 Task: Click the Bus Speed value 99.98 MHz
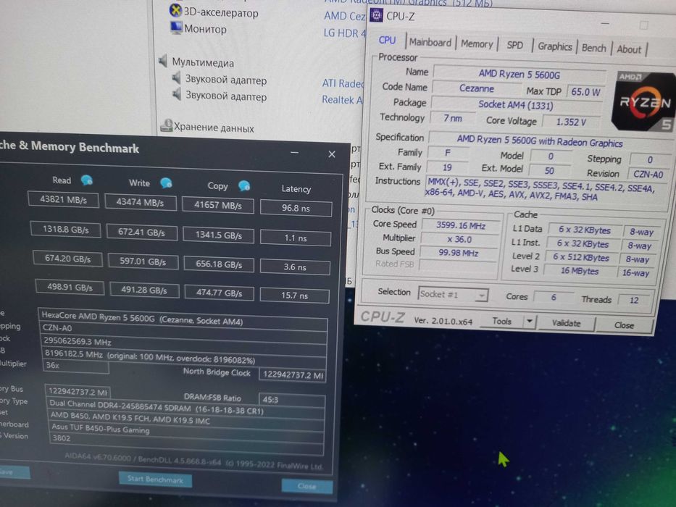tap(459, 253)
